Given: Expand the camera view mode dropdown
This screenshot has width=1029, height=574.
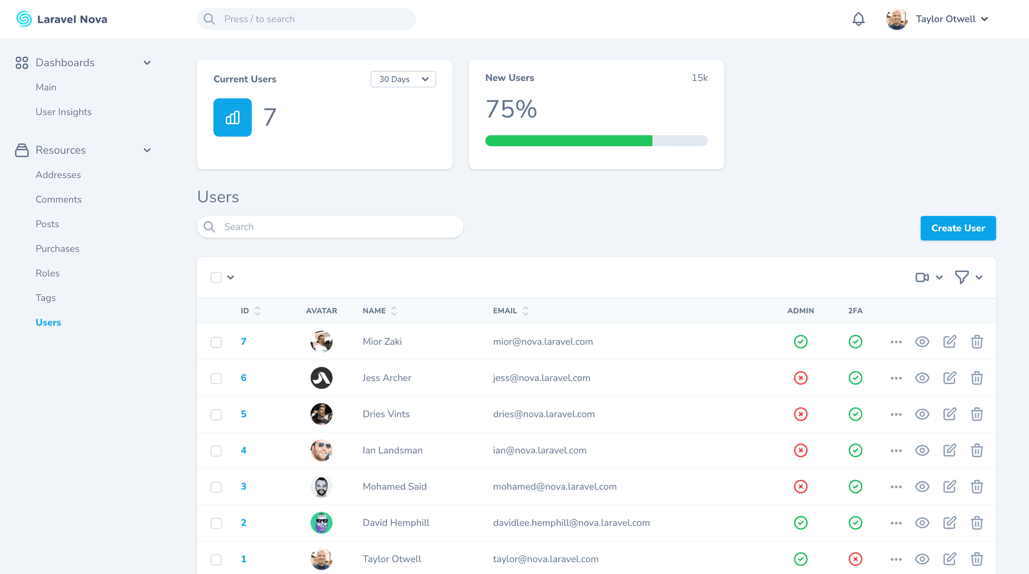Looking at the screenshot, I should (929, 277).
